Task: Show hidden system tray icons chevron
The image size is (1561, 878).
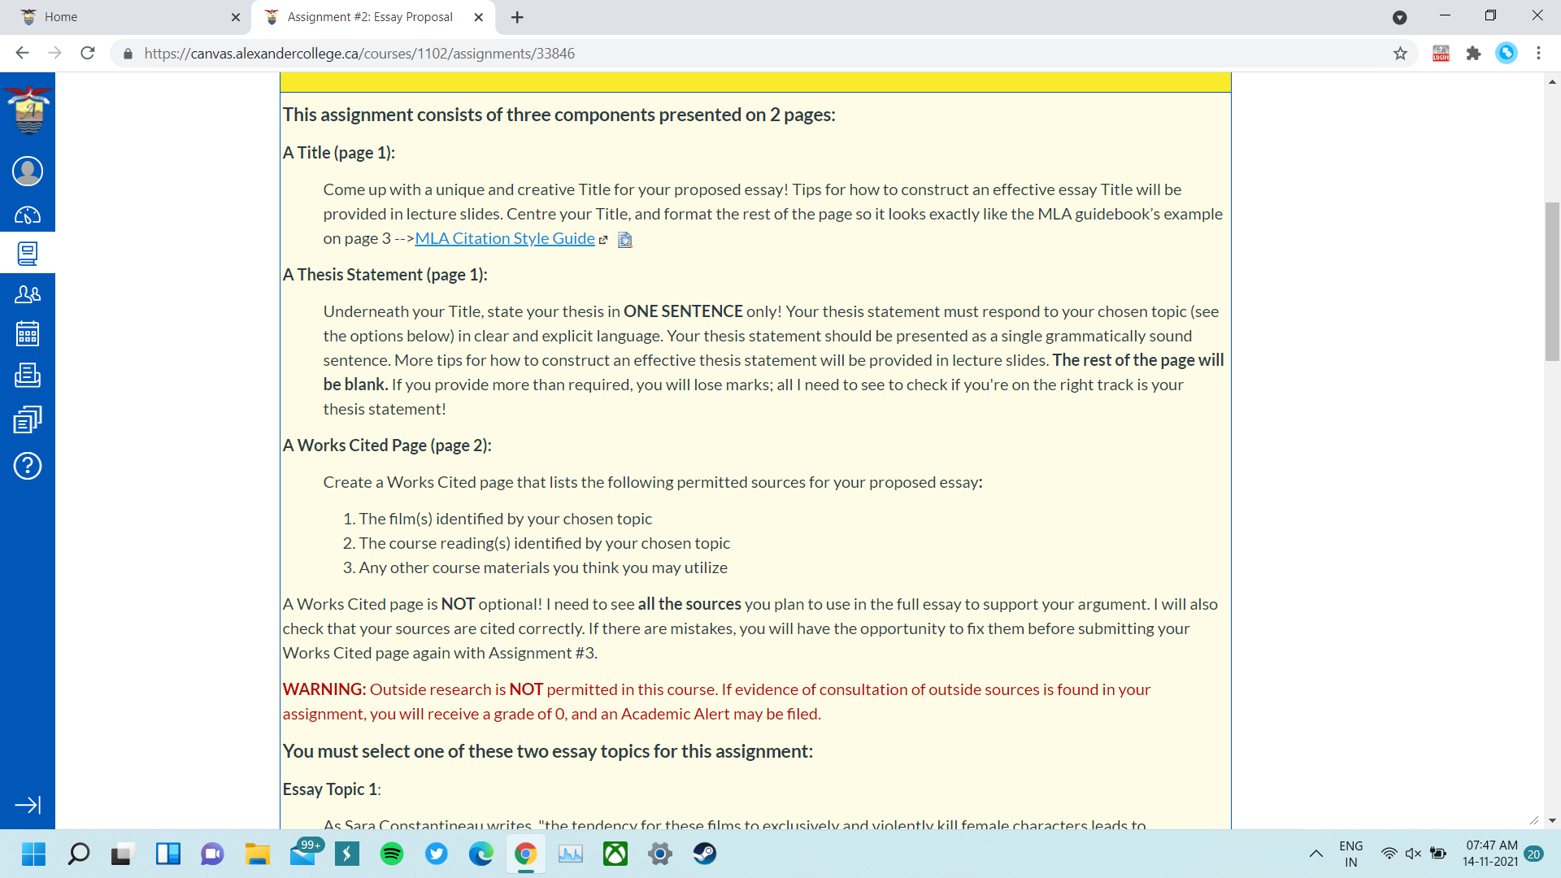Action: click(1315, 854)
